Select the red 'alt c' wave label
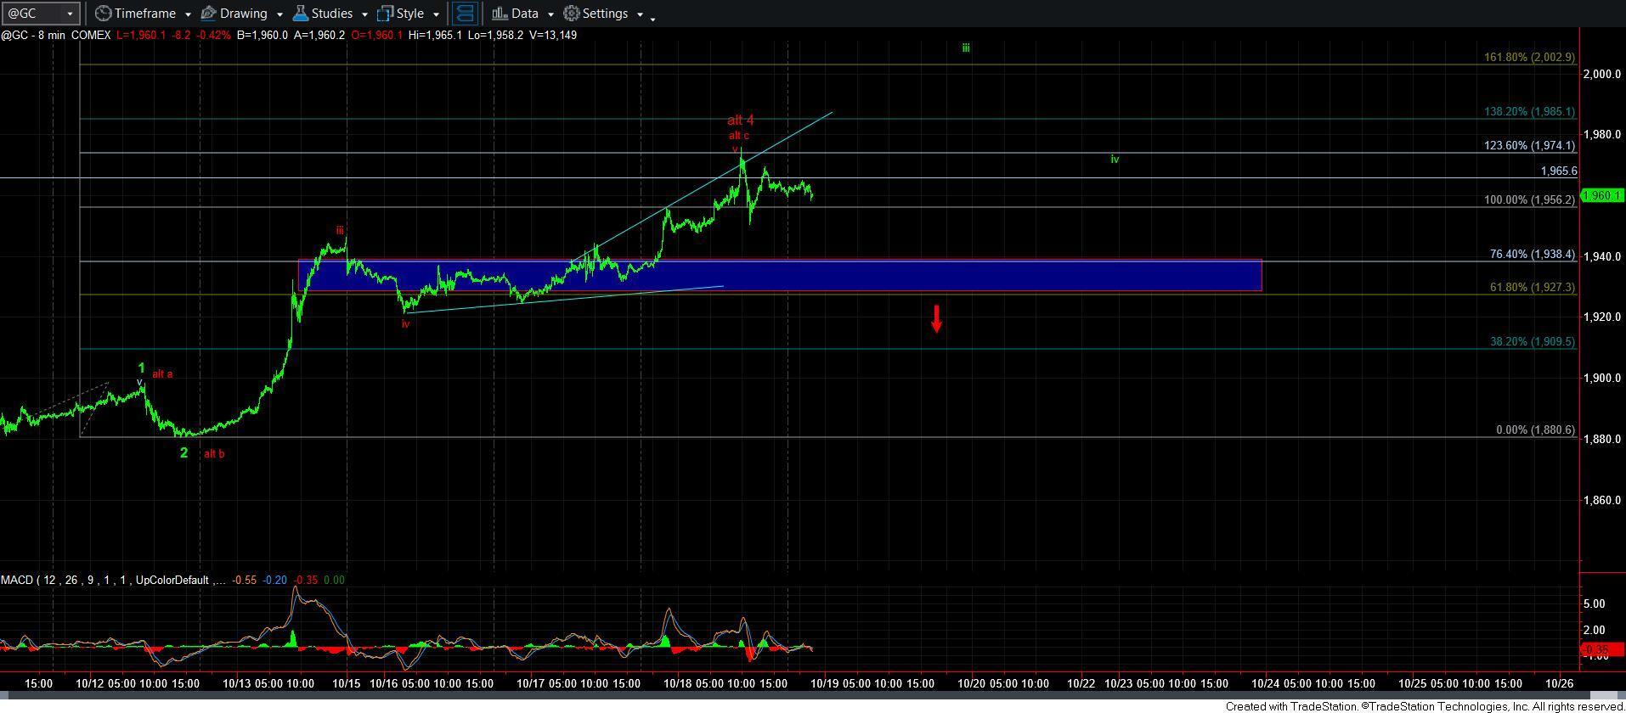Viewport: 1626px width, 713px height. (738, 136)
